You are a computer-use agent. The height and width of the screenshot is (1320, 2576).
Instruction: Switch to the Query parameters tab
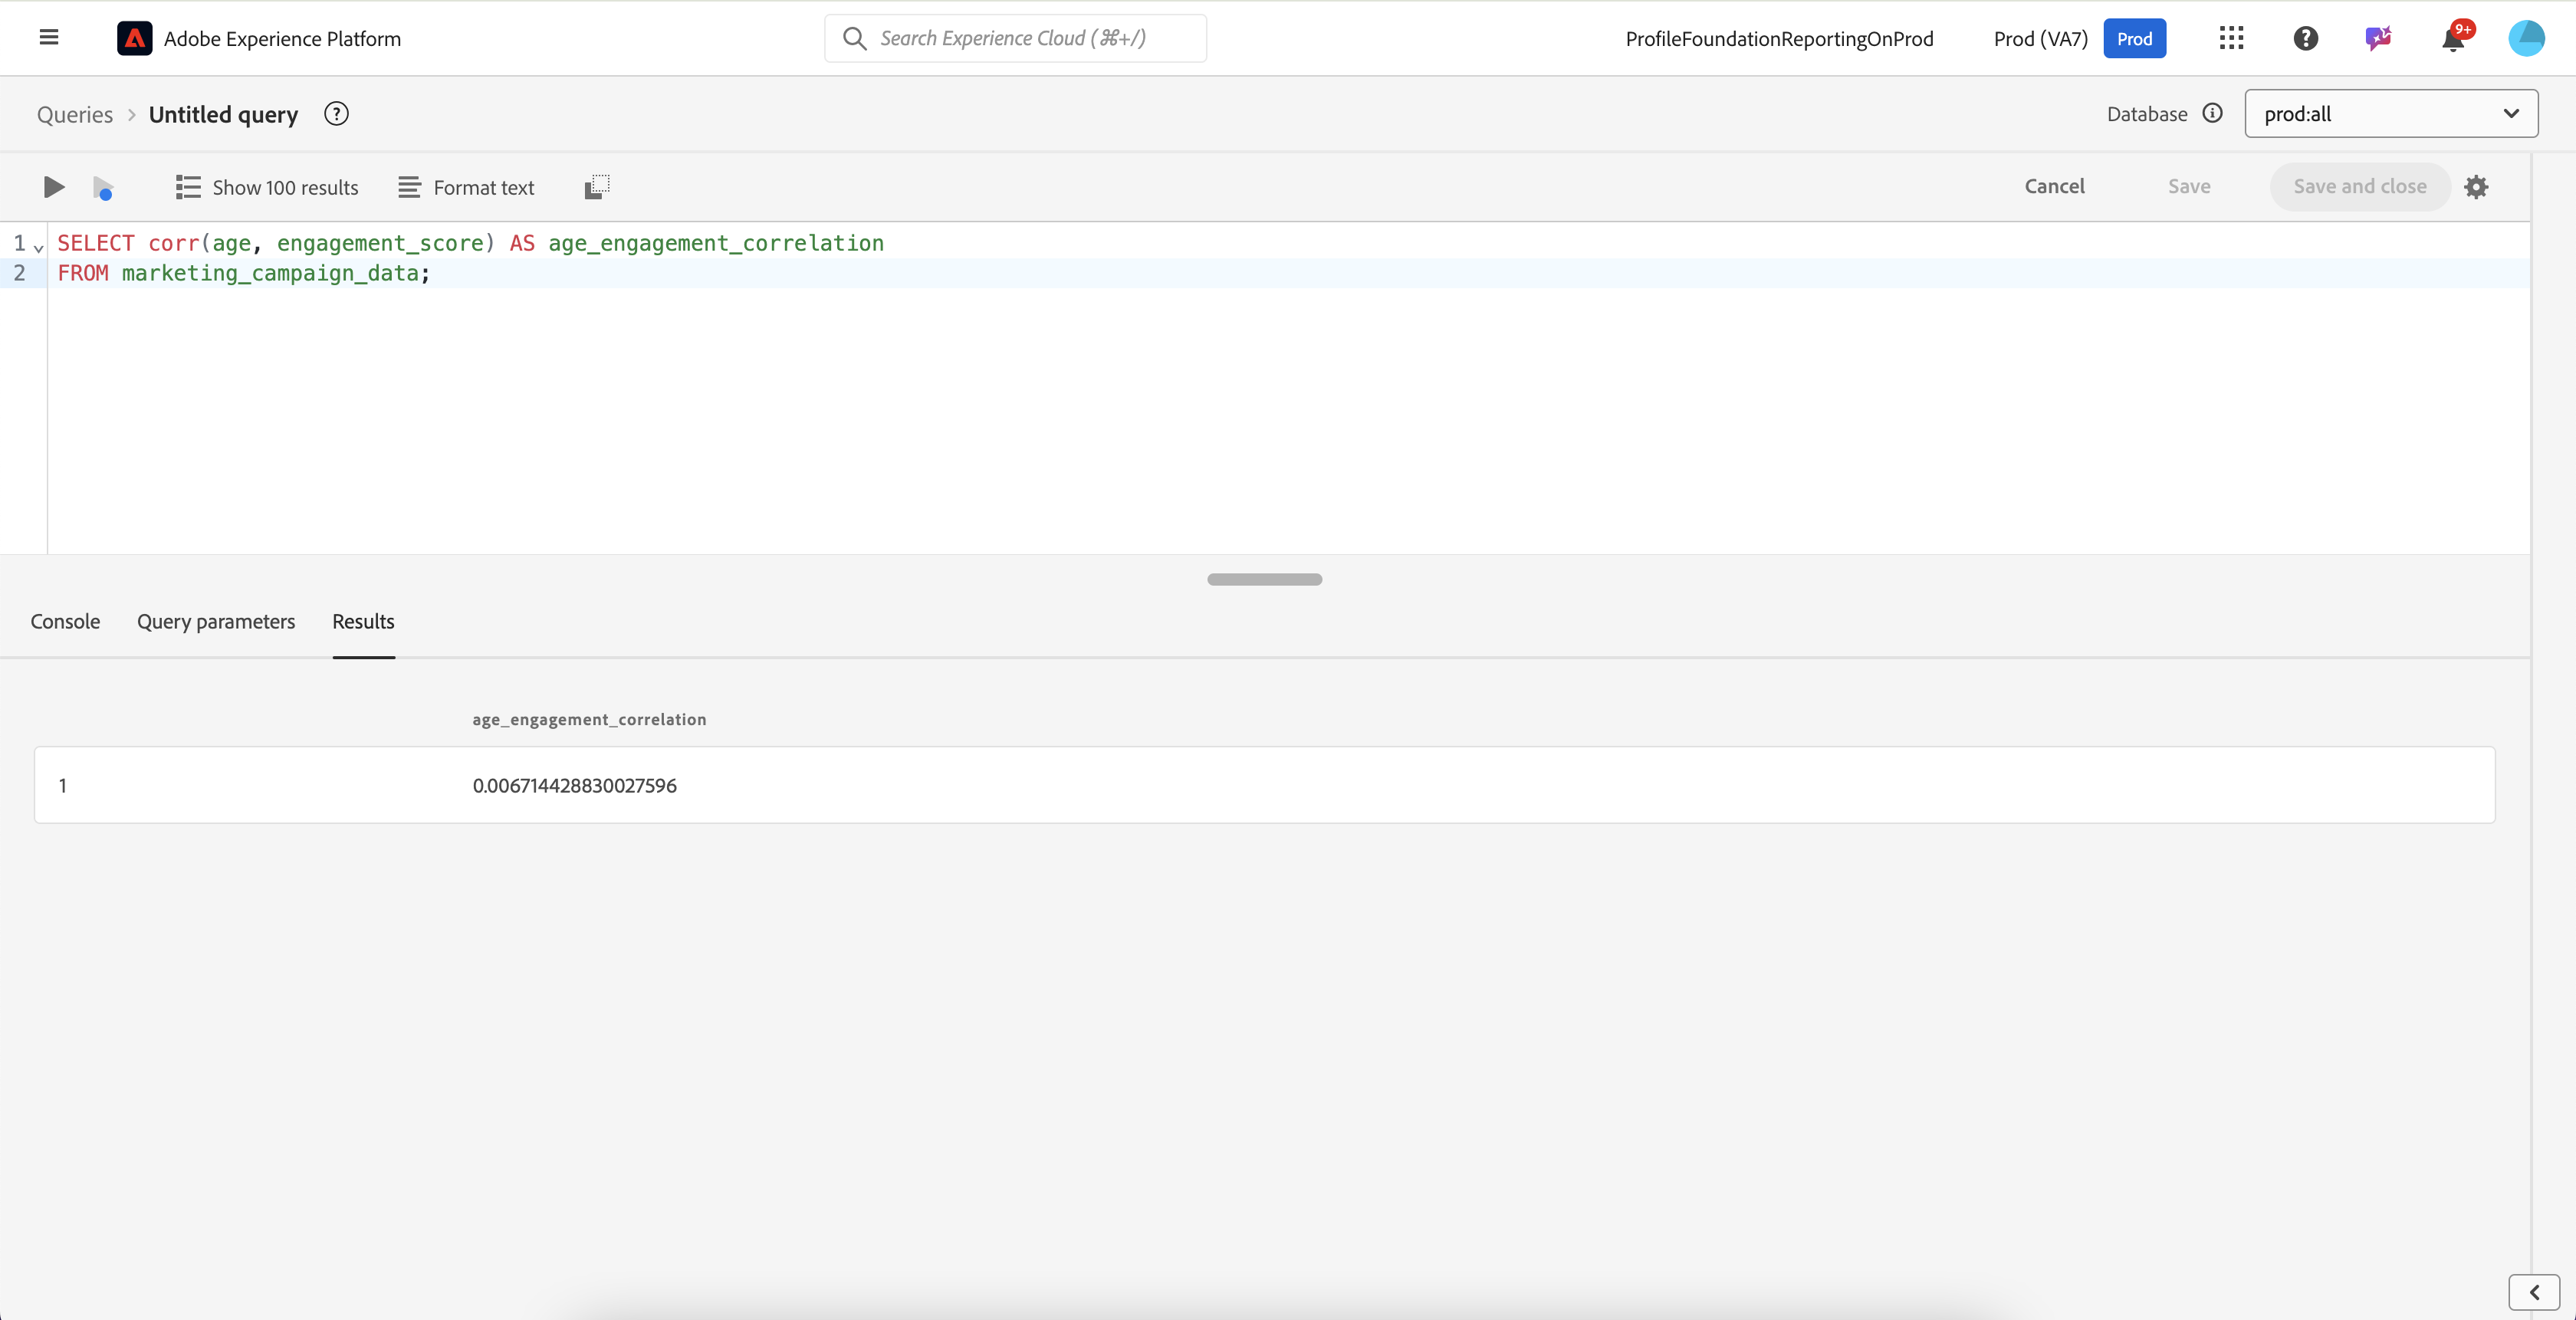pos(216,621)
